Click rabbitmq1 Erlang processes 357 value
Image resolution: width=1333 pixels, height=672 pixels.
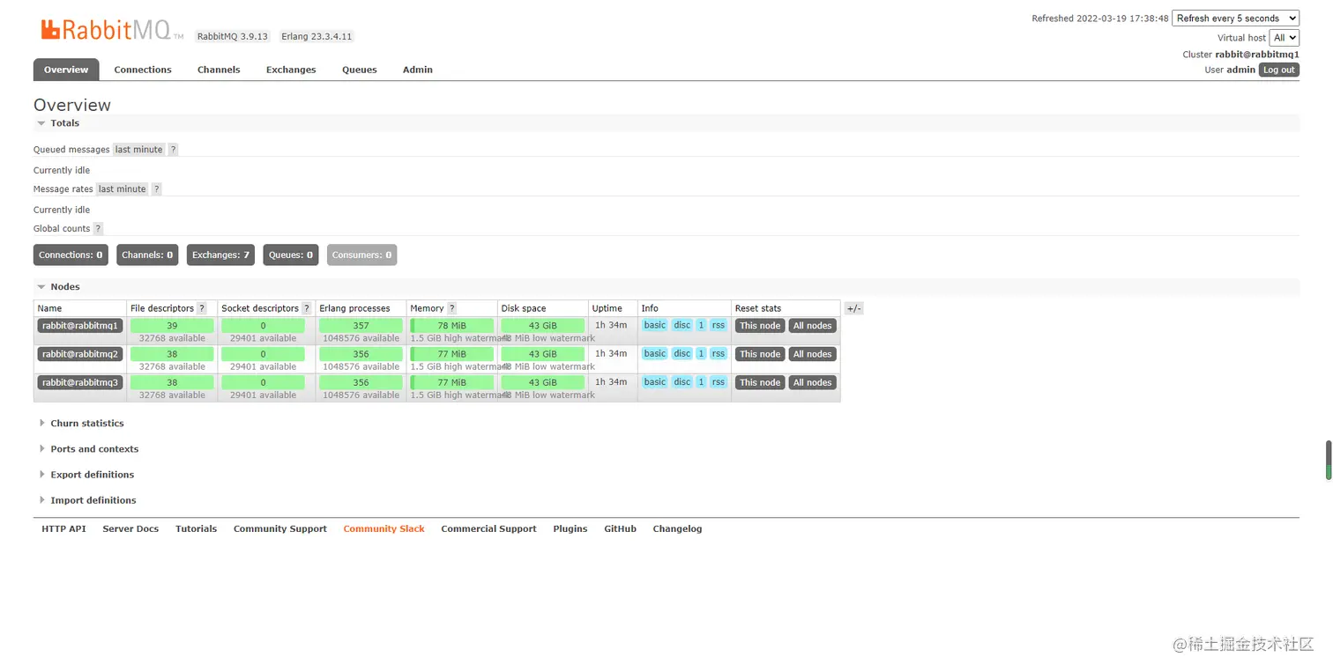point(361,326)
